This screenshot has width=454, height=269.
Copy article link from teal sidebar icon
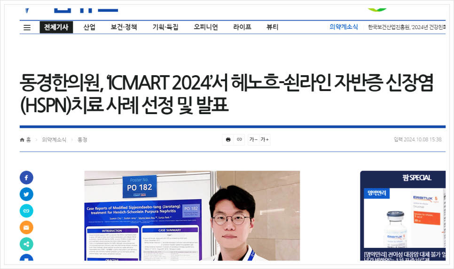click(26, 211)
